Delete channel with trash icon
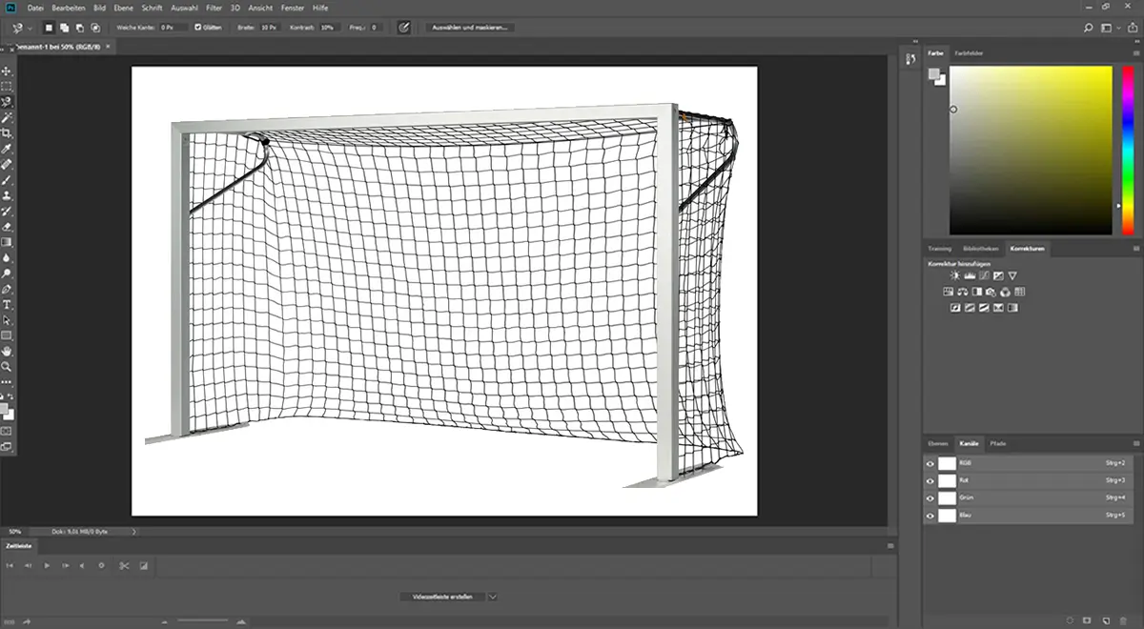Image resolution: width=1144 pixels, height=629 pixels. (x=1121, y=619)
